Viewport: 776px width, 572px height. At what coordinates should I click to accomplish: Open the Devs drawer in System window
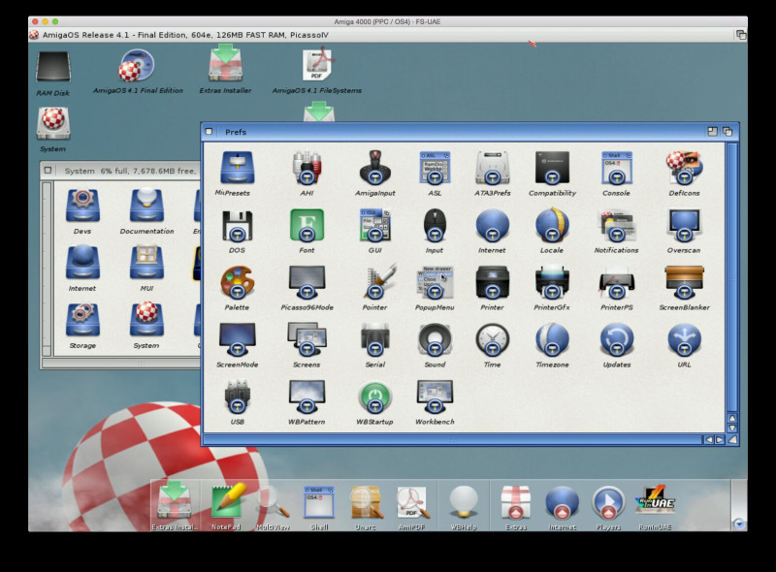[82, 206]
